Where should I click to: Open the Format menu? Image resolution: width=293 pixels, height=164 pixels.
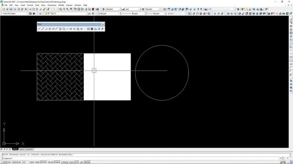[x=30, y=5]
